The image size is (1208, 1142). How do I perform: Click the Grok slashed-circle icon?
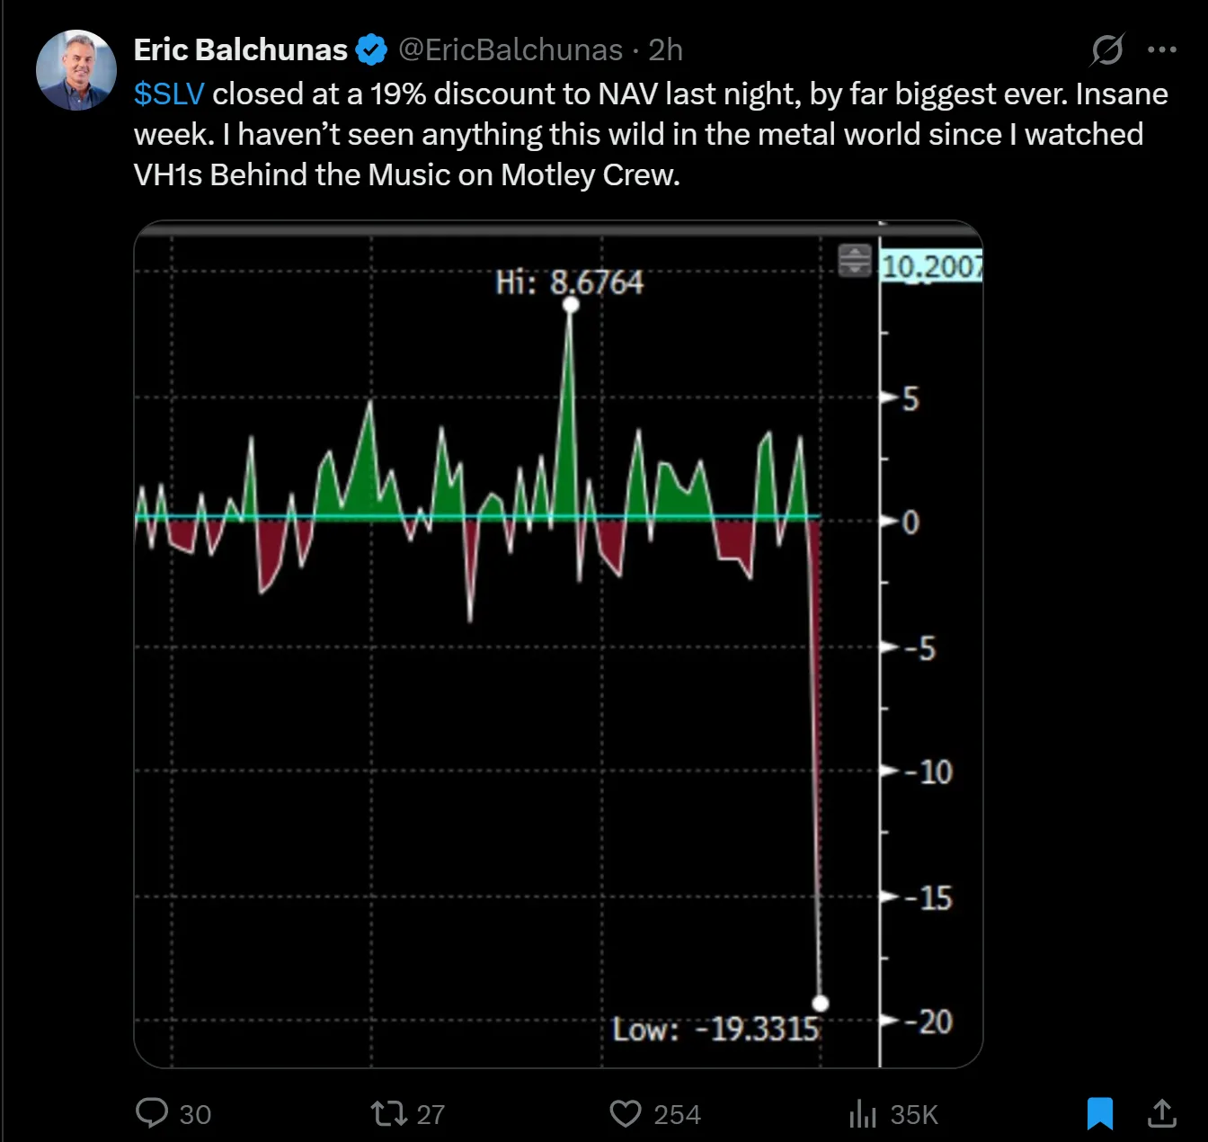pos(1106,50)
